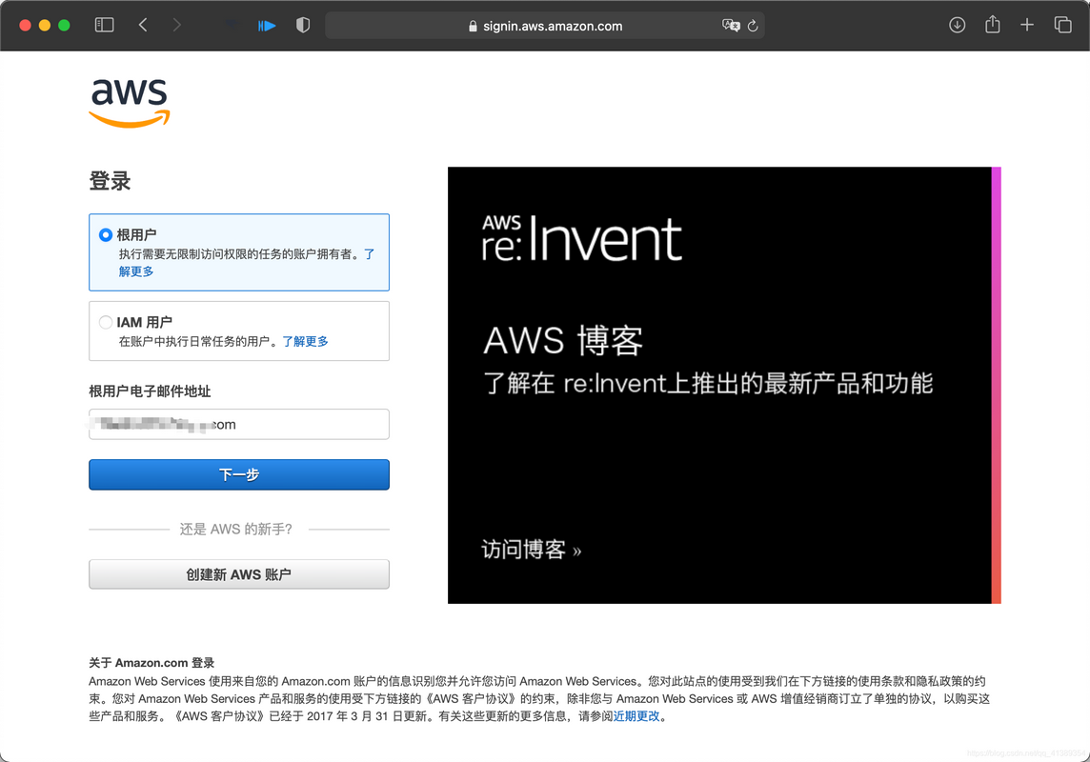Maximize the window with the green button
This screenshot has height=762, width=1090.
(64, 25)
